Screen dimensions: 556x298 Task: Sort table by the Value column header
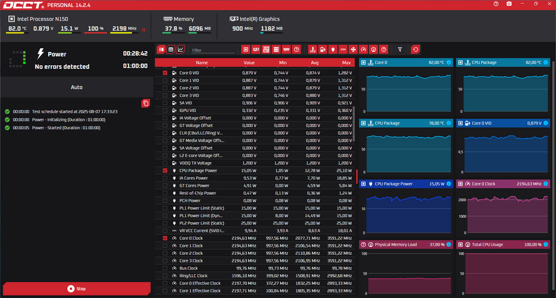pyautogui.click(x=249, y=63)
